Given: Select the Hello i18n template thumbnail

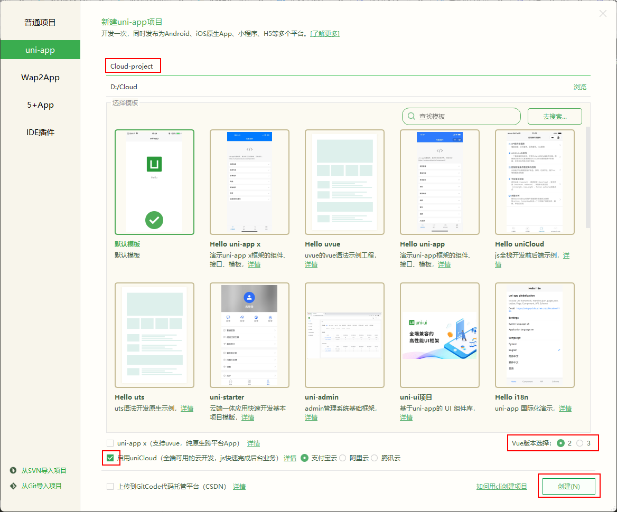Looking at the screenshot, I should (x=535, y=335).
